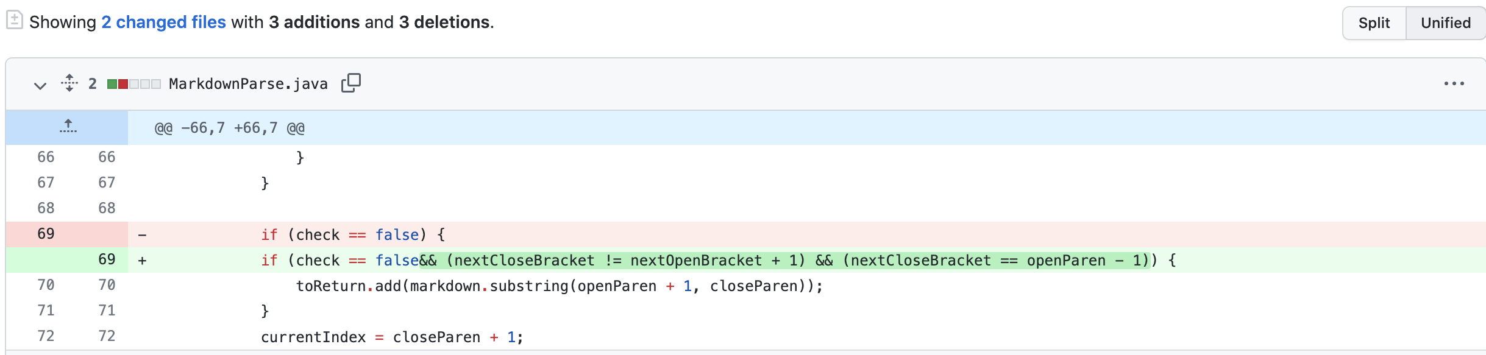Click the changes count 2 beside file name

coord(93,84)
